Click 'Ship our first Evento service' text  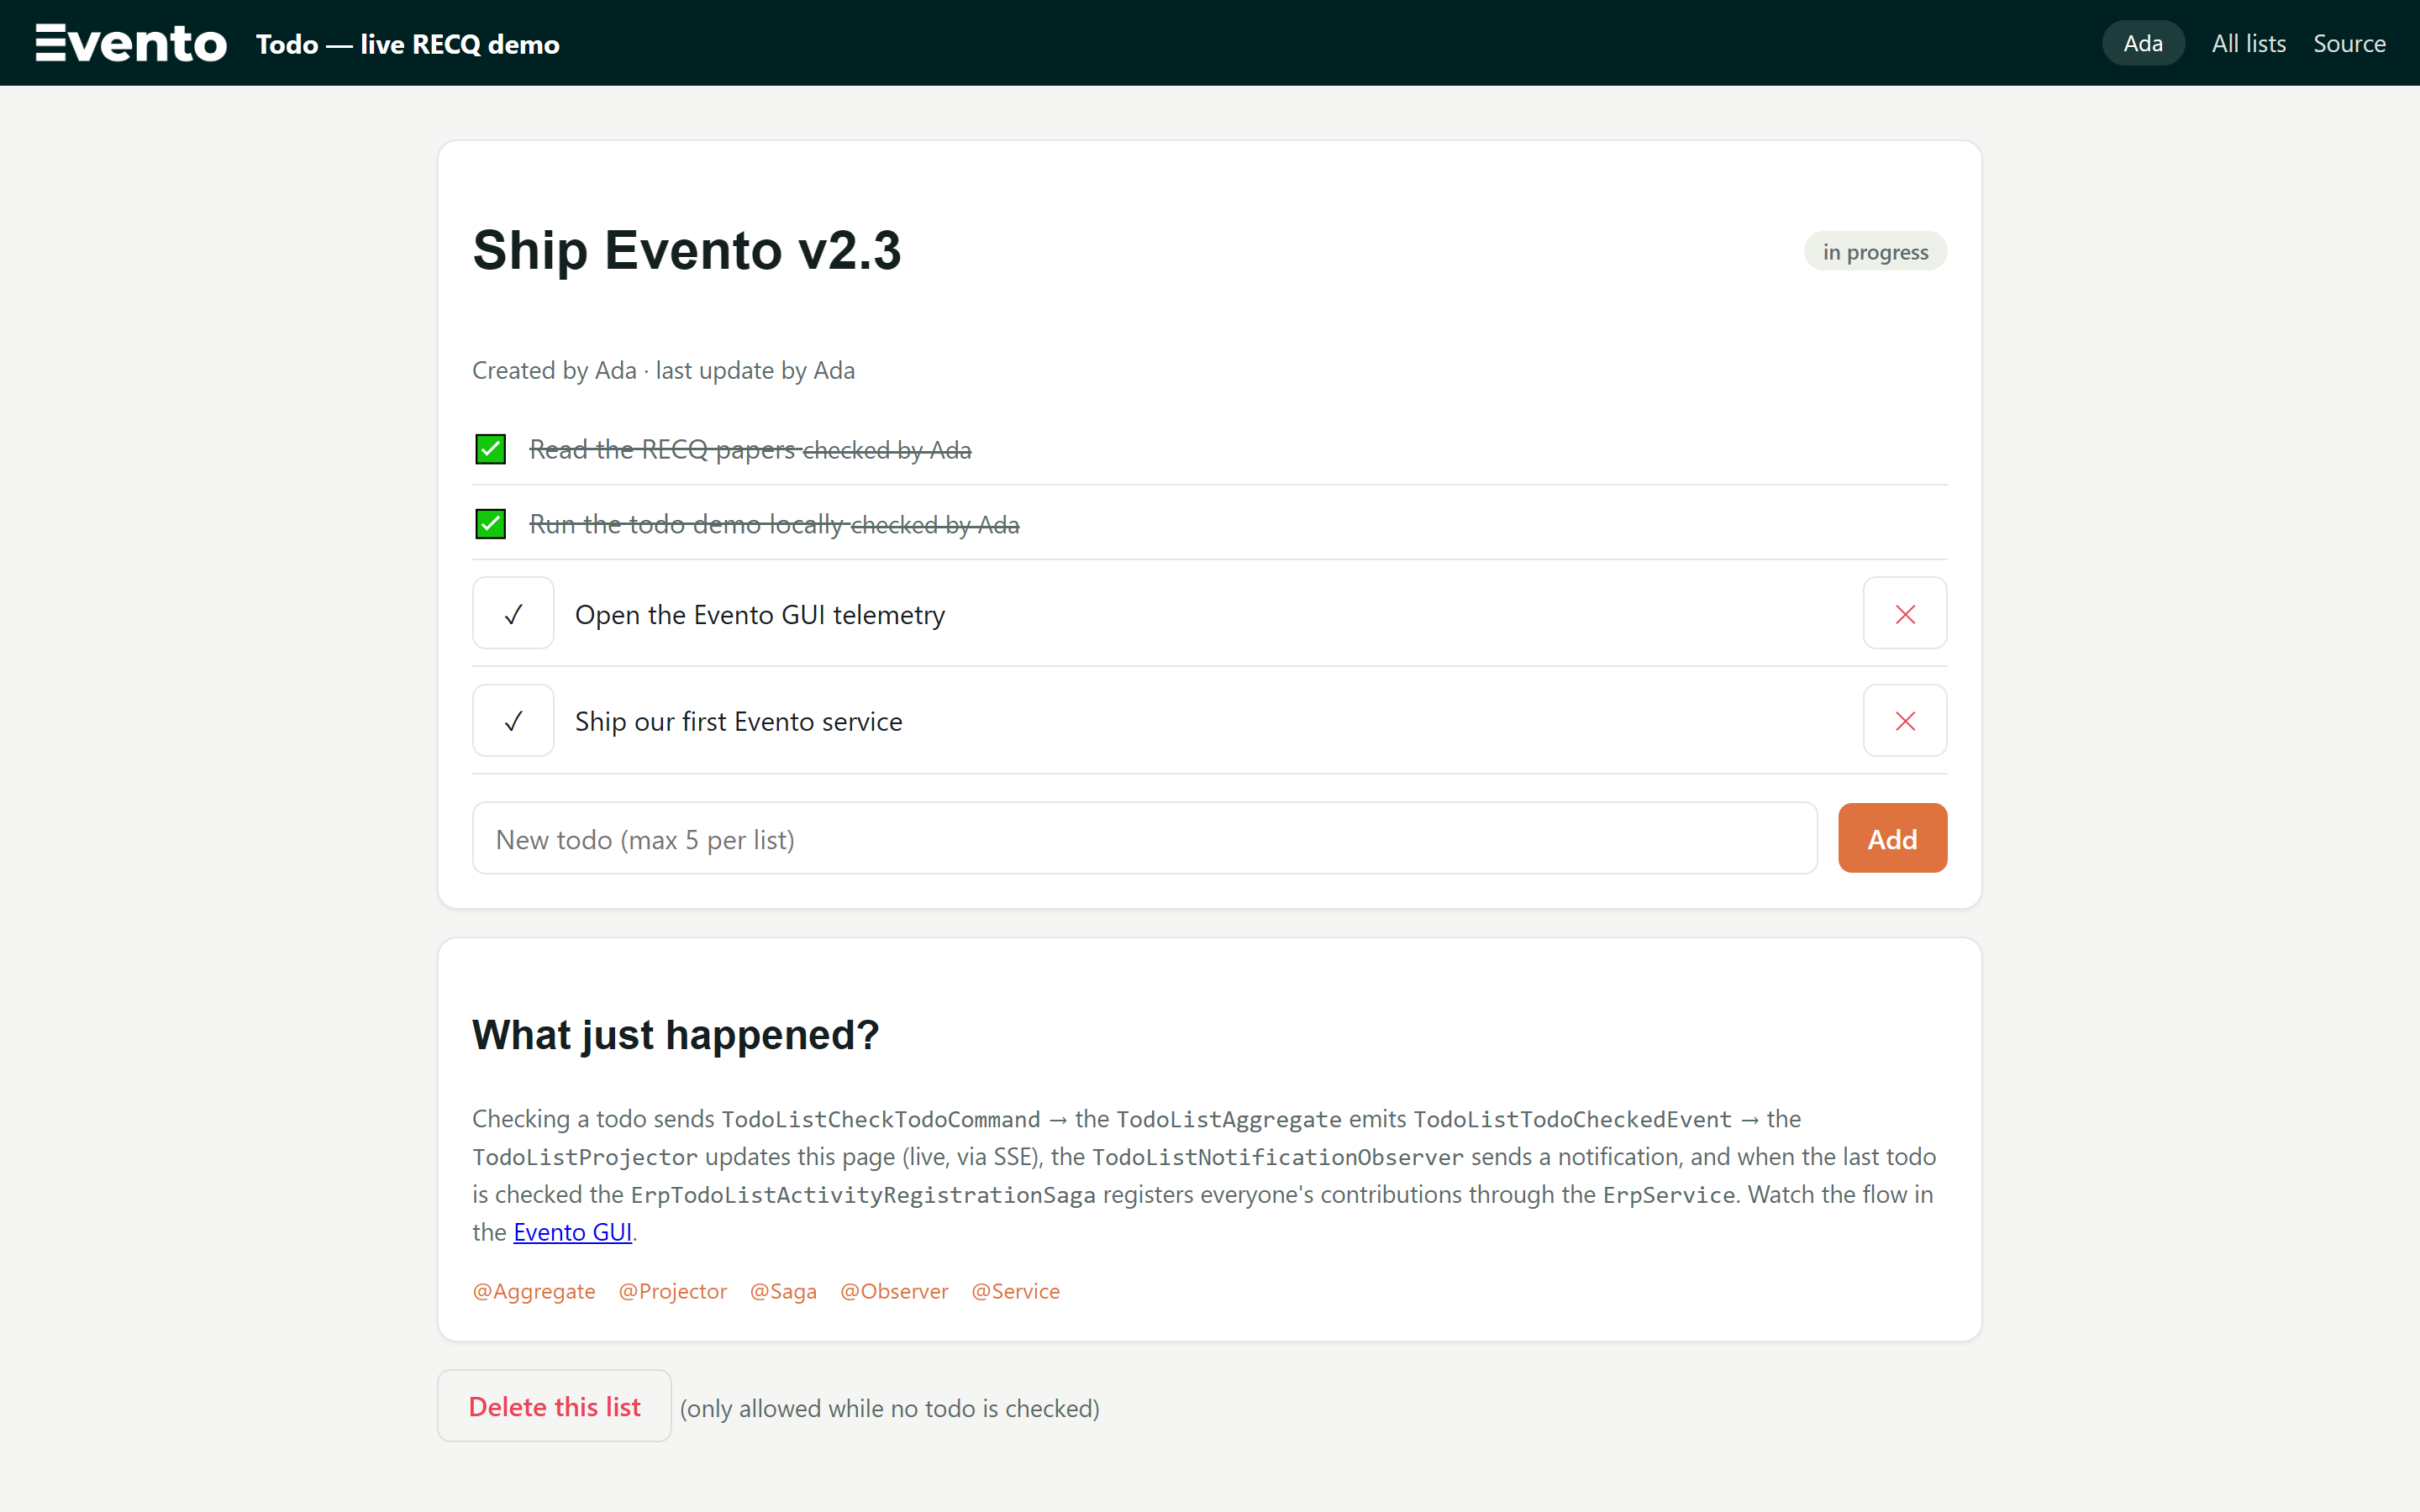tap(738, 721)
